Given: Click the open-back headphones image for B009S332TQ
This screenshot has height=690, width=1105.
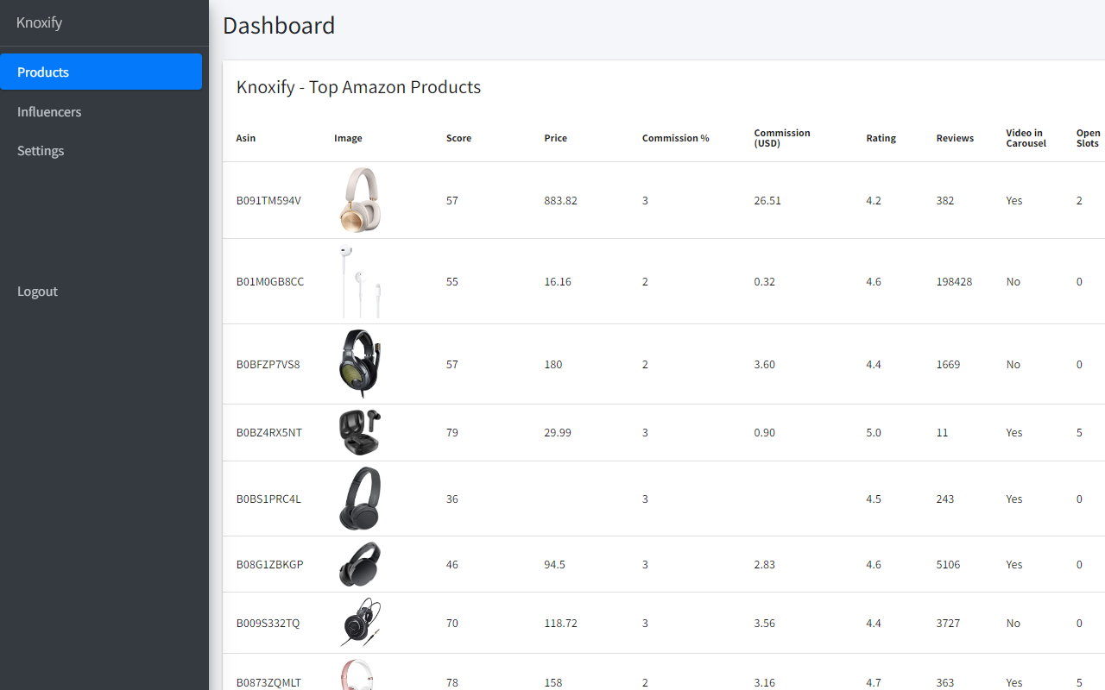Looking at the screenshot, I should point(360,623).
